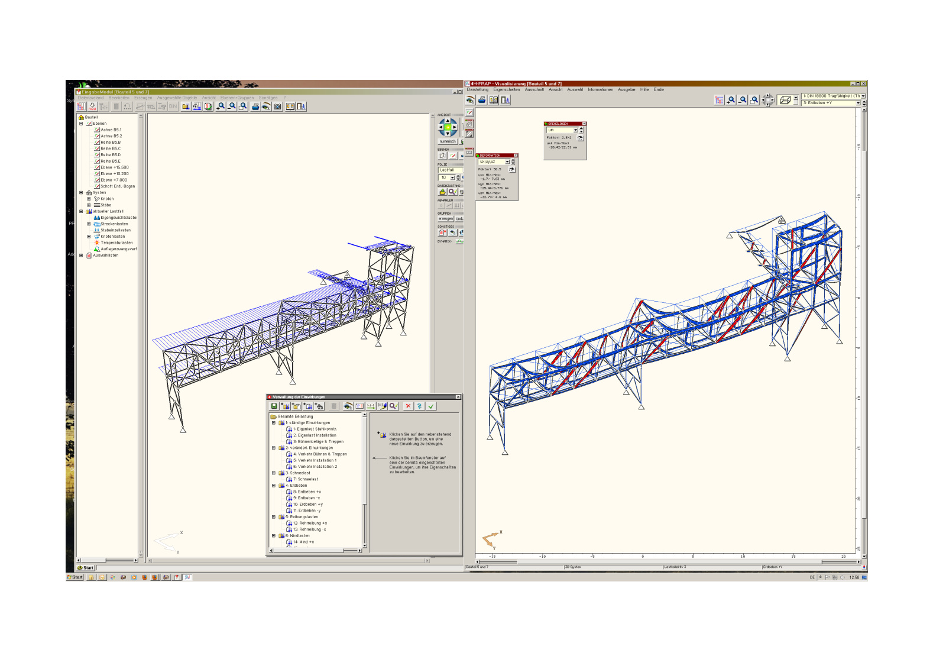946x669 pixels.
Task: Click the save icon in Verwaltung der Einwirkungen
Action: 274,406
